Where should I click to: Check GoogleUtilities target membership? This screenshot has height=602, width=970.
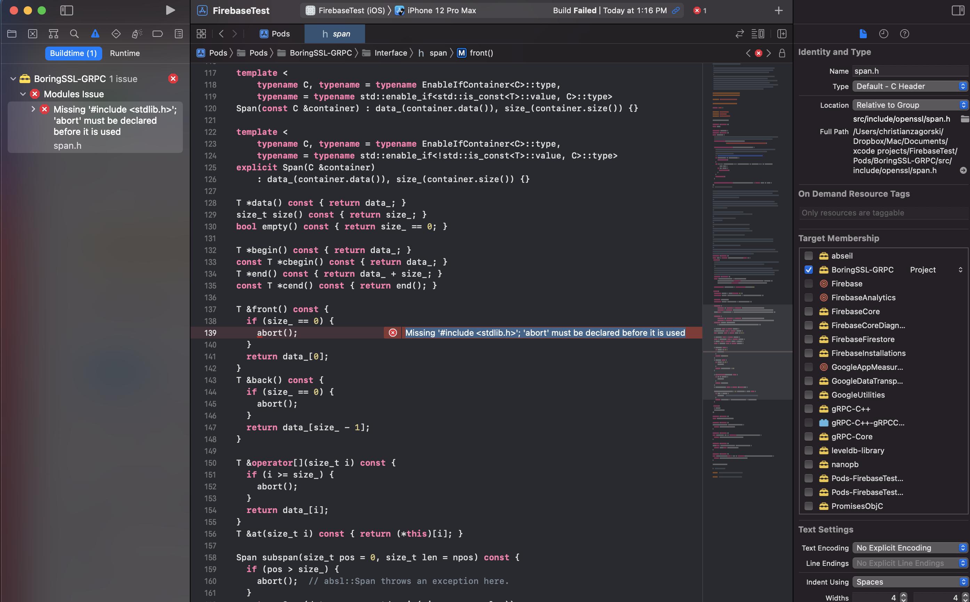point(808,395)
